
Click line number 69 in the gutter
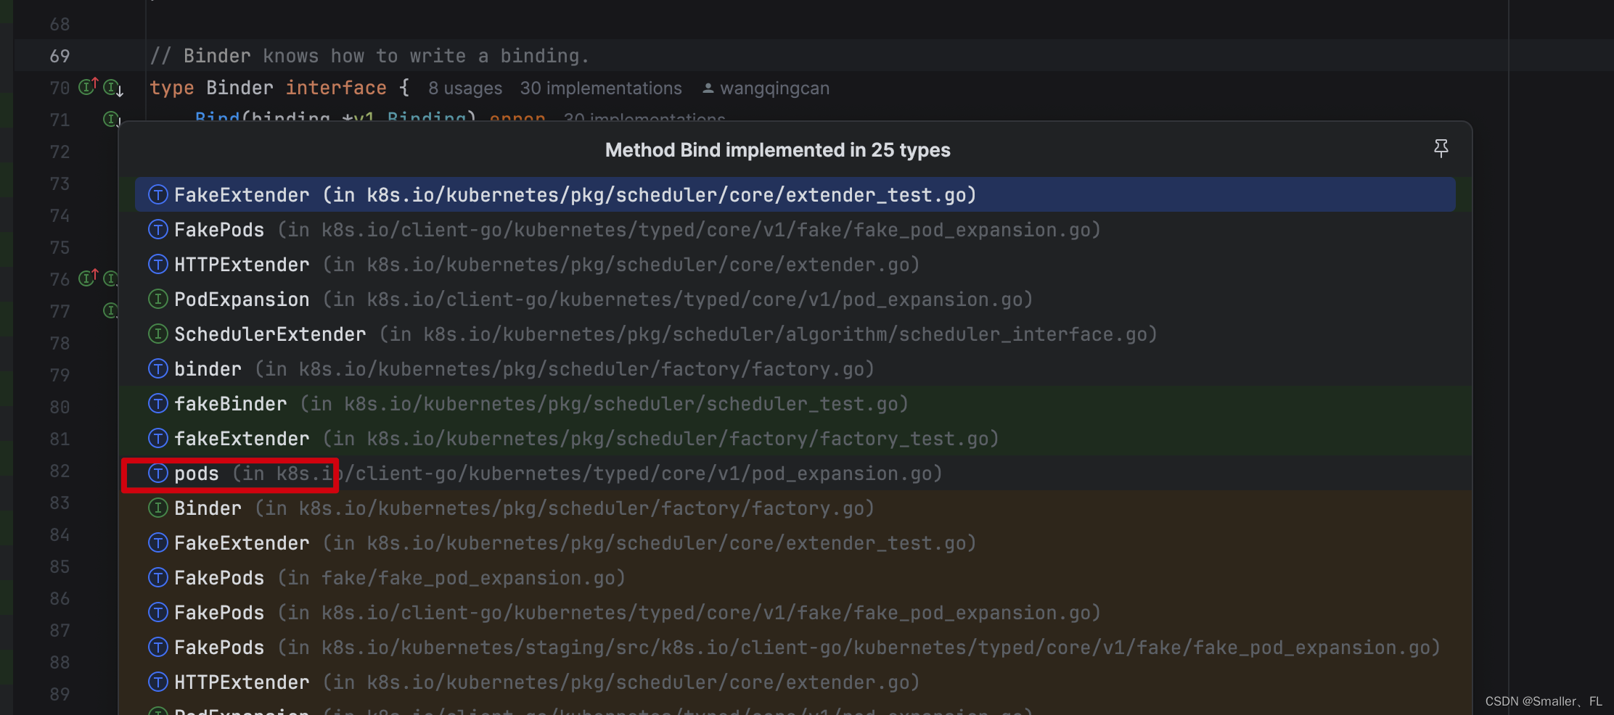(x=60, y=56)
